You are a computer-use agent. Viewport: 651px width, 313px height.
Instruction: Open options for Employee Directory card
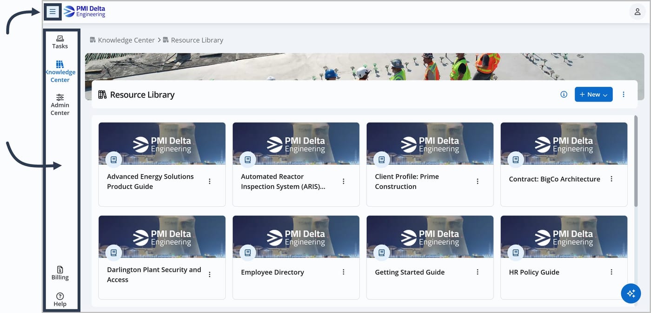point(344,272)
